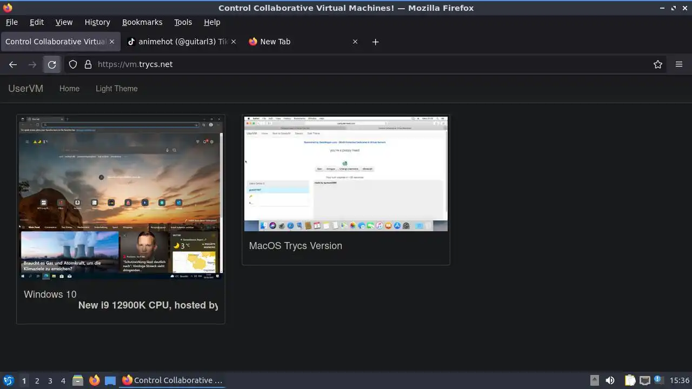Switch to the New Tab tab
Viewport: 692px width, 389px height.
click(303, 42)
